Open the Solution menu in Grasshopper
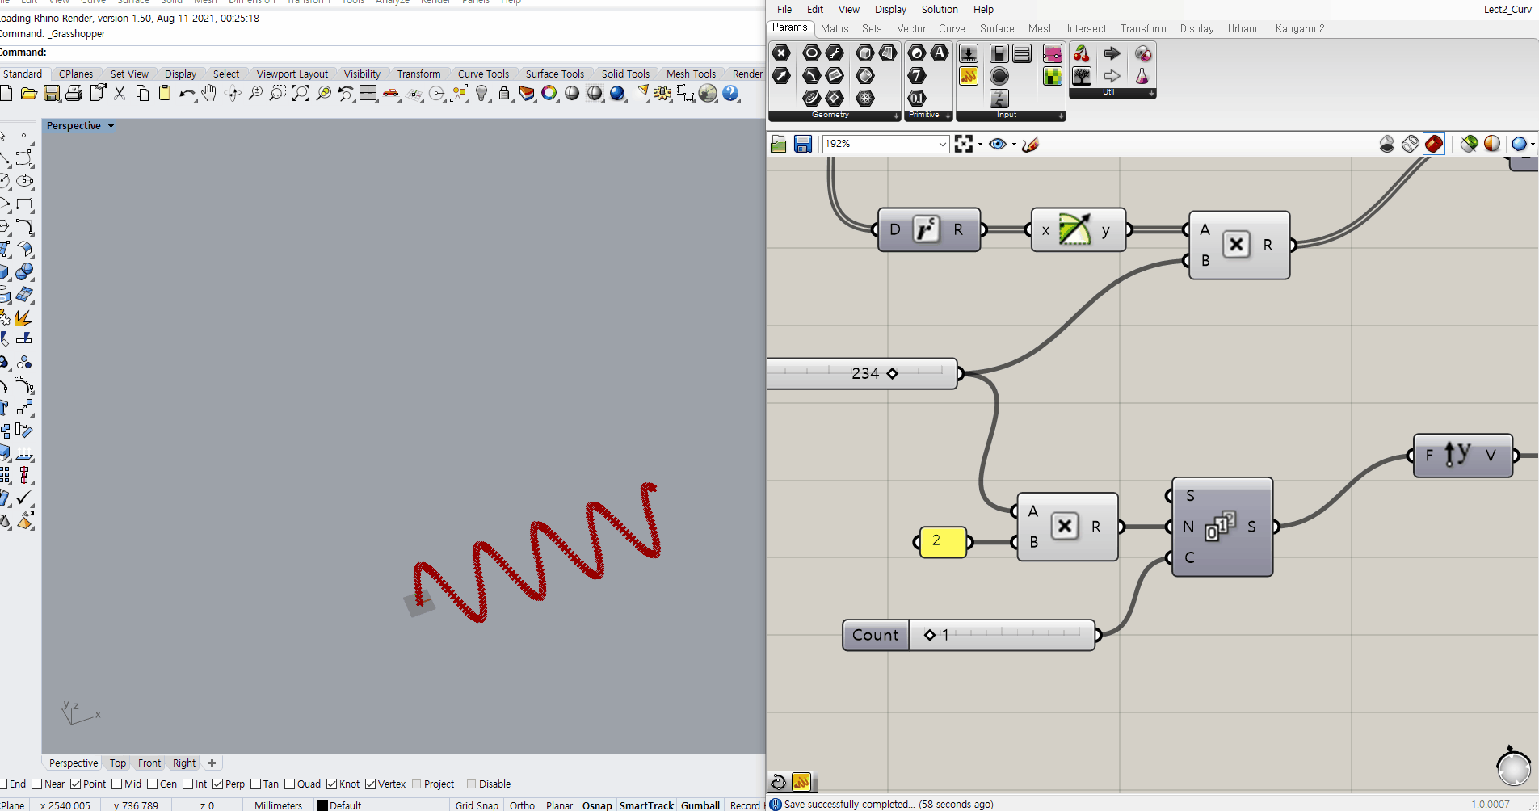 point(940,9)
